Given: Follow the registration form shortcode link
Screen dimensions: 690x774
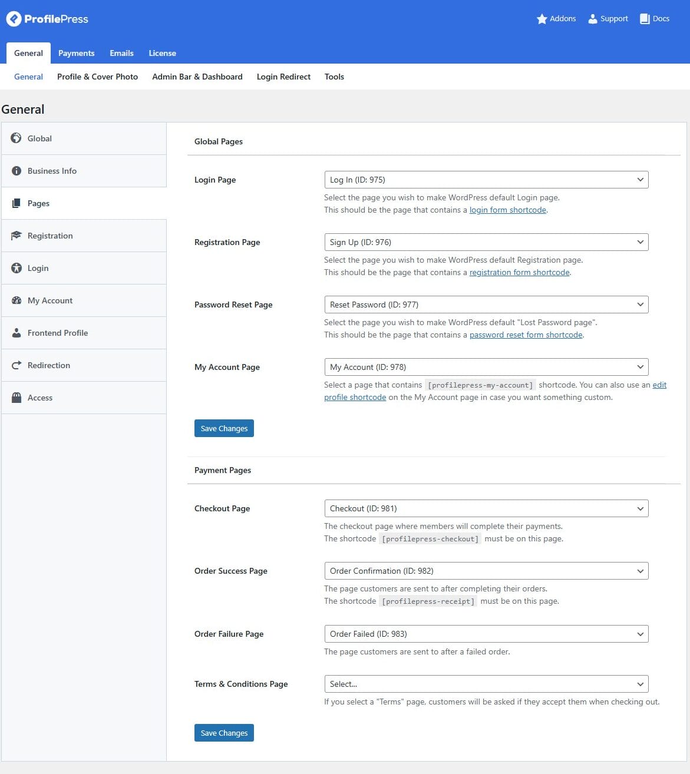Looking at the screenshot, I should (x=520, y=272).
